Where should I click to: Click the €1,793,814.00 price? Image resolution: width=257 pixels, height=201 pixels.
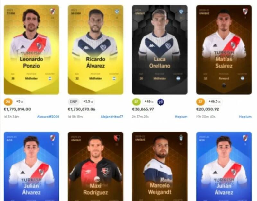pyautogui.click(x=17, y=109)
